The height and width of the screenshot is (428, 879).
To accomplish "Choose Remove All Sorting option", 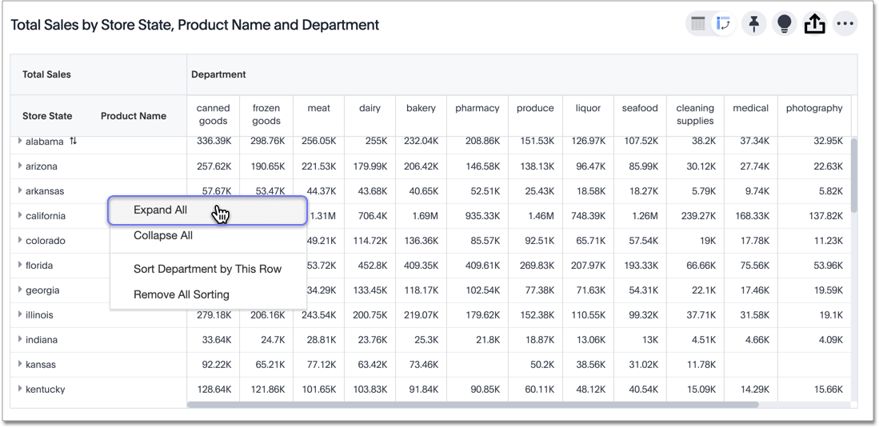I will [182, 295].
